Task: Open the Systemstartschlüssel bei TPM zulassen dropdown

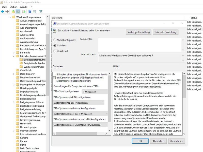Action: 80,114
